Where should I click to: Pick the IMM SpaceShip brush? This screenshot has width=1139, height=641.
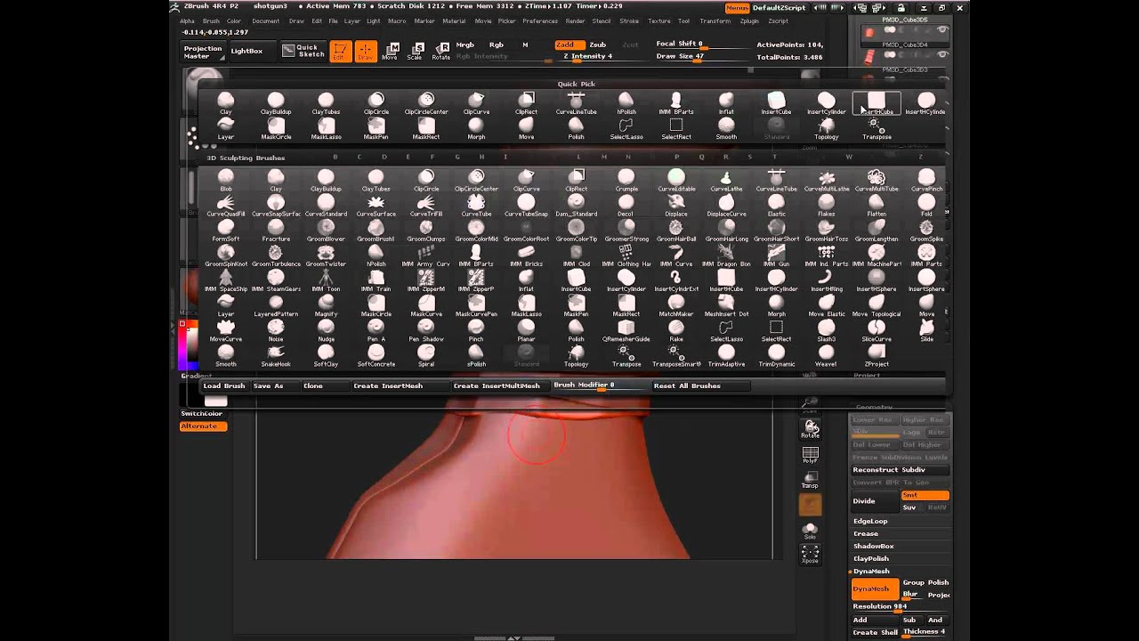click(x=226, y=280)
